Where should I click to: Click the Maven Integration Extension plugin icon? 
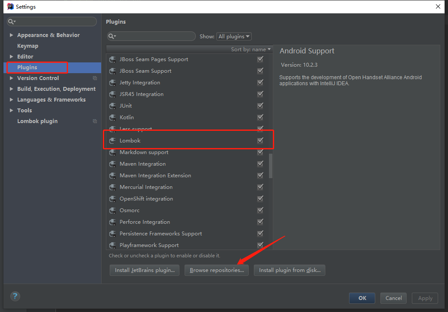(113, 176)
